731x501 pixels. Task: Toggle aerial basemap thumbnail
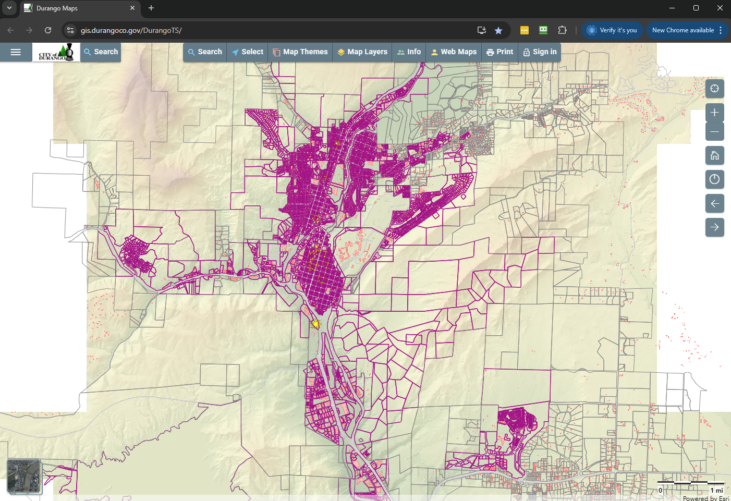24,476
